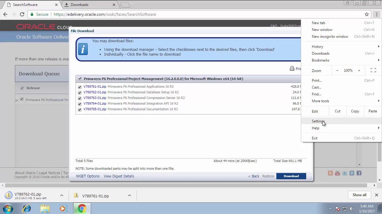Open the RSS feed icon in footer
This screenshot has height=214, width=382.
[330, 173]
